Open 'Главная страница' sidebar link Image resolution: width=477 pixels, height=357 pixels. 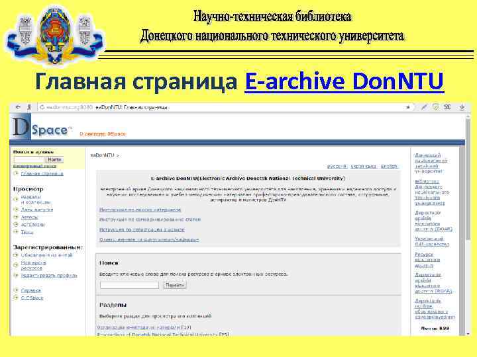click(x=42, y=173)
